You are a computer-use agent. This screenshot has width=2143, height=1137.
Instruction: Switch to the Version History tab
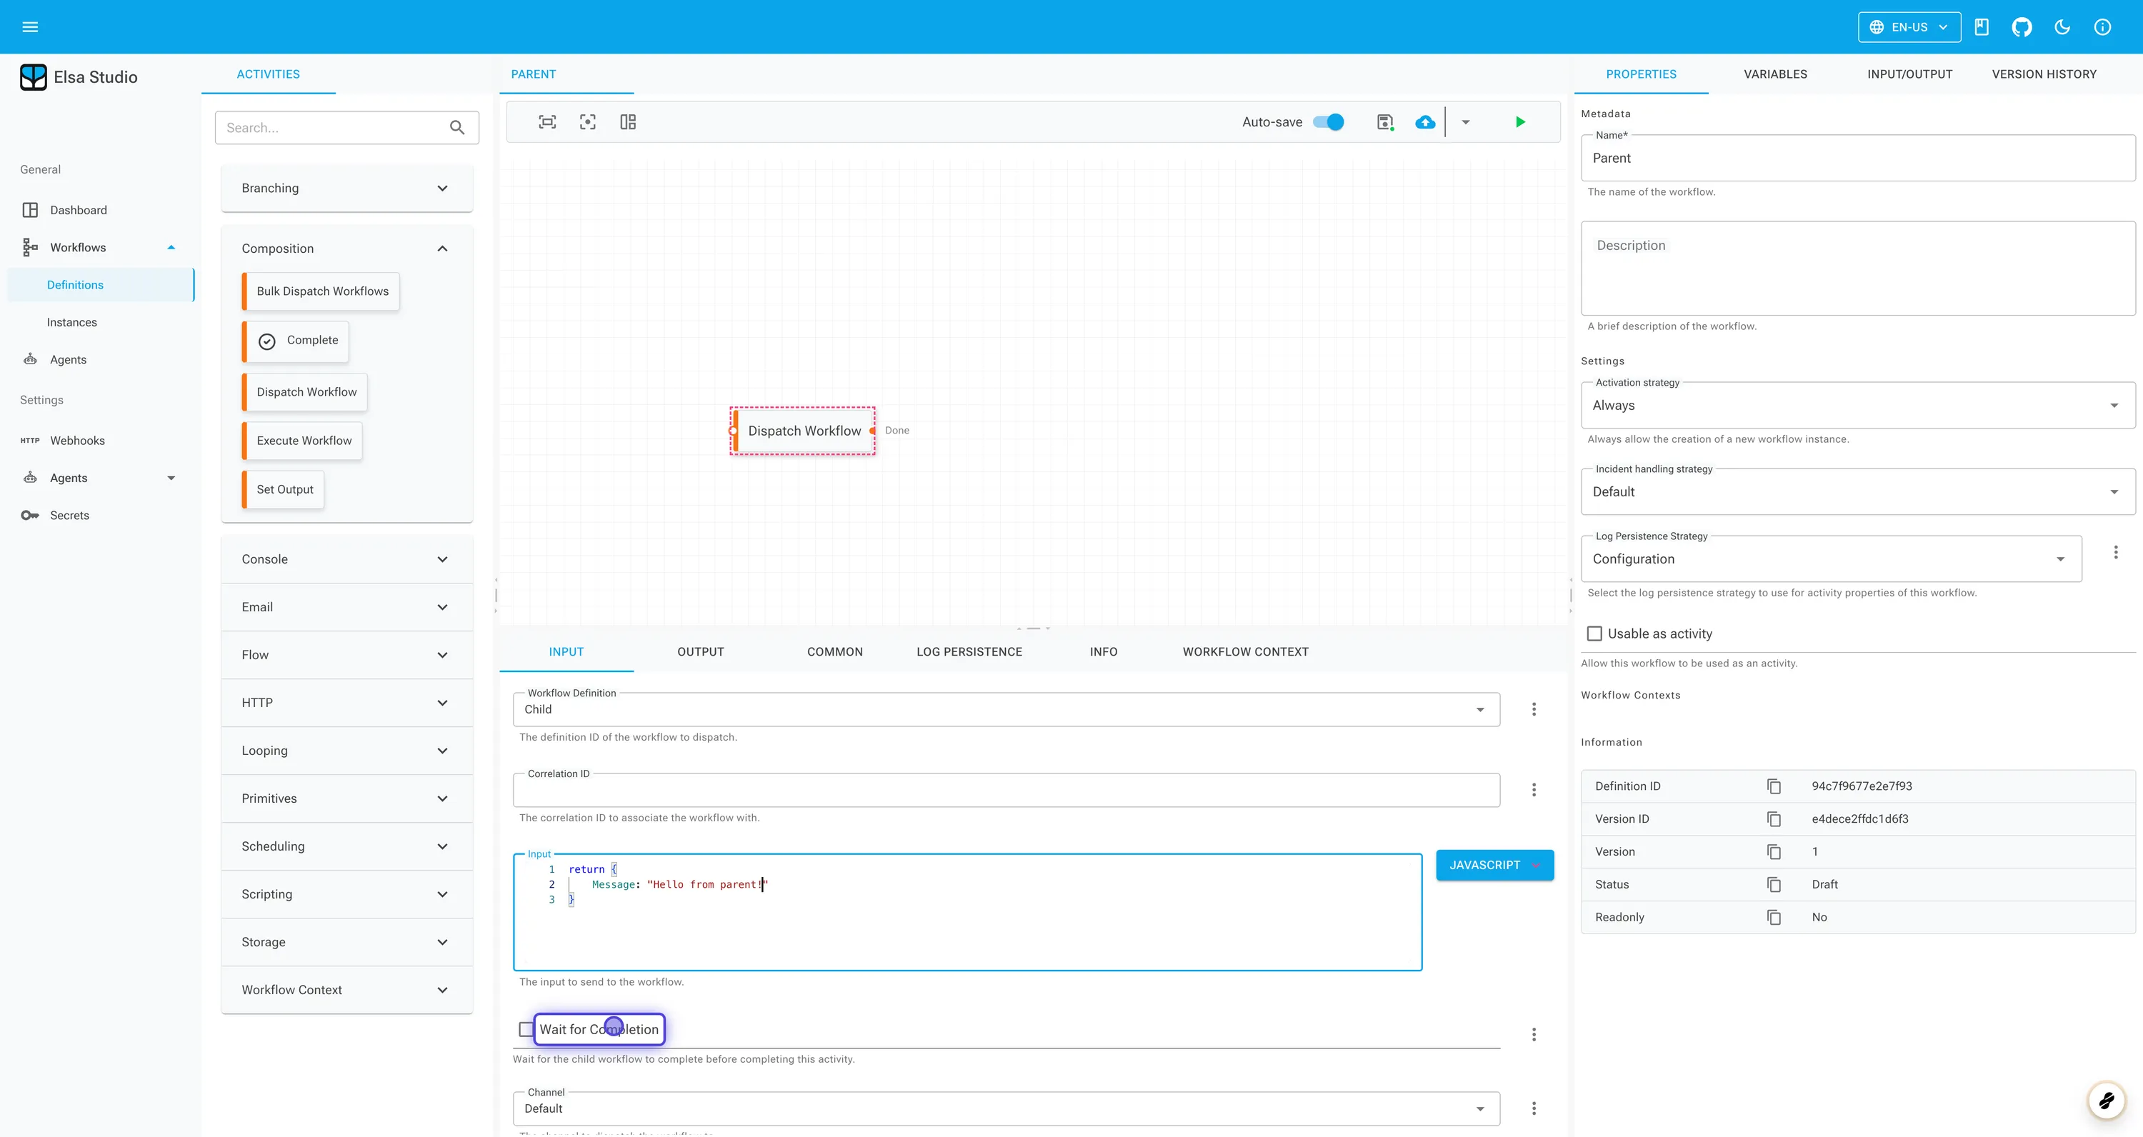(2043, 74)
